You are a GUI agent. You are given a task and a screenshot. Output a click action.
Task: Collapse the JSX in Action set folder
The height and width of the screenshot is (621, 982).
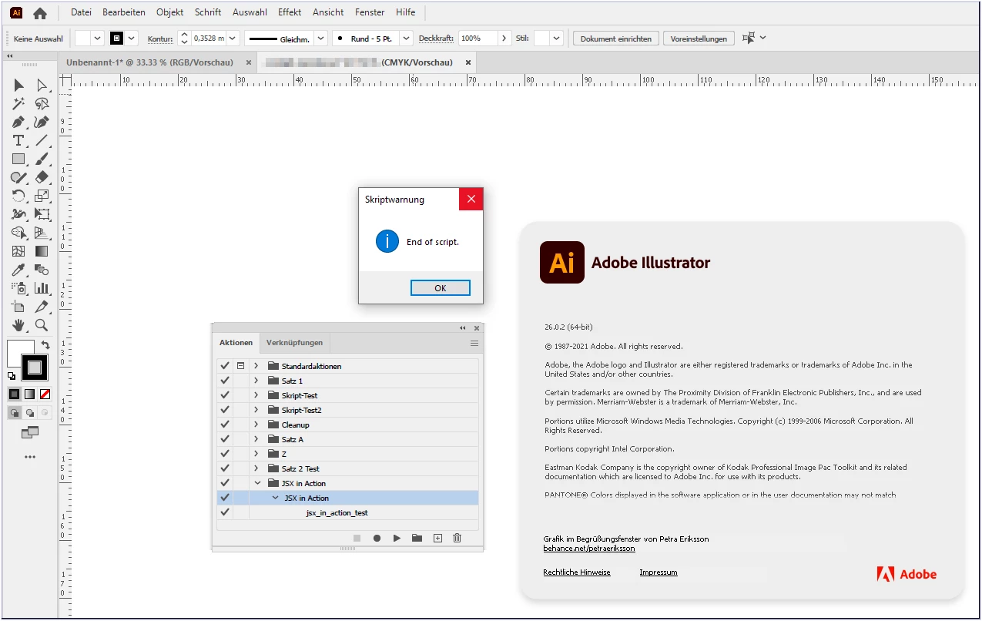256,483
